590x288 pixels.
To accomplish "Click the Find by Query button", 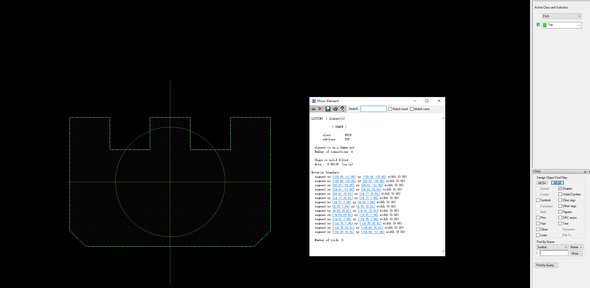I will pos(546,265).
